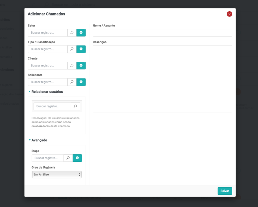
Task: Add new Tipo / Classificação record
Action: click(81, 49)
